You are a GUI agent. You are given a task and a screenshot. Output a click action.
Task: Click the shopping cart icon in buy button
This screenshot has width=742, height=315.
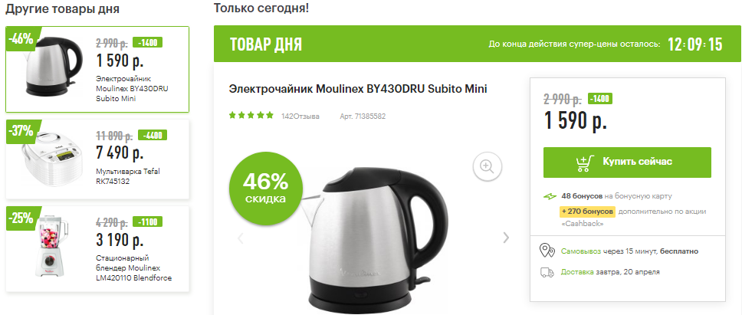point(585,162)
